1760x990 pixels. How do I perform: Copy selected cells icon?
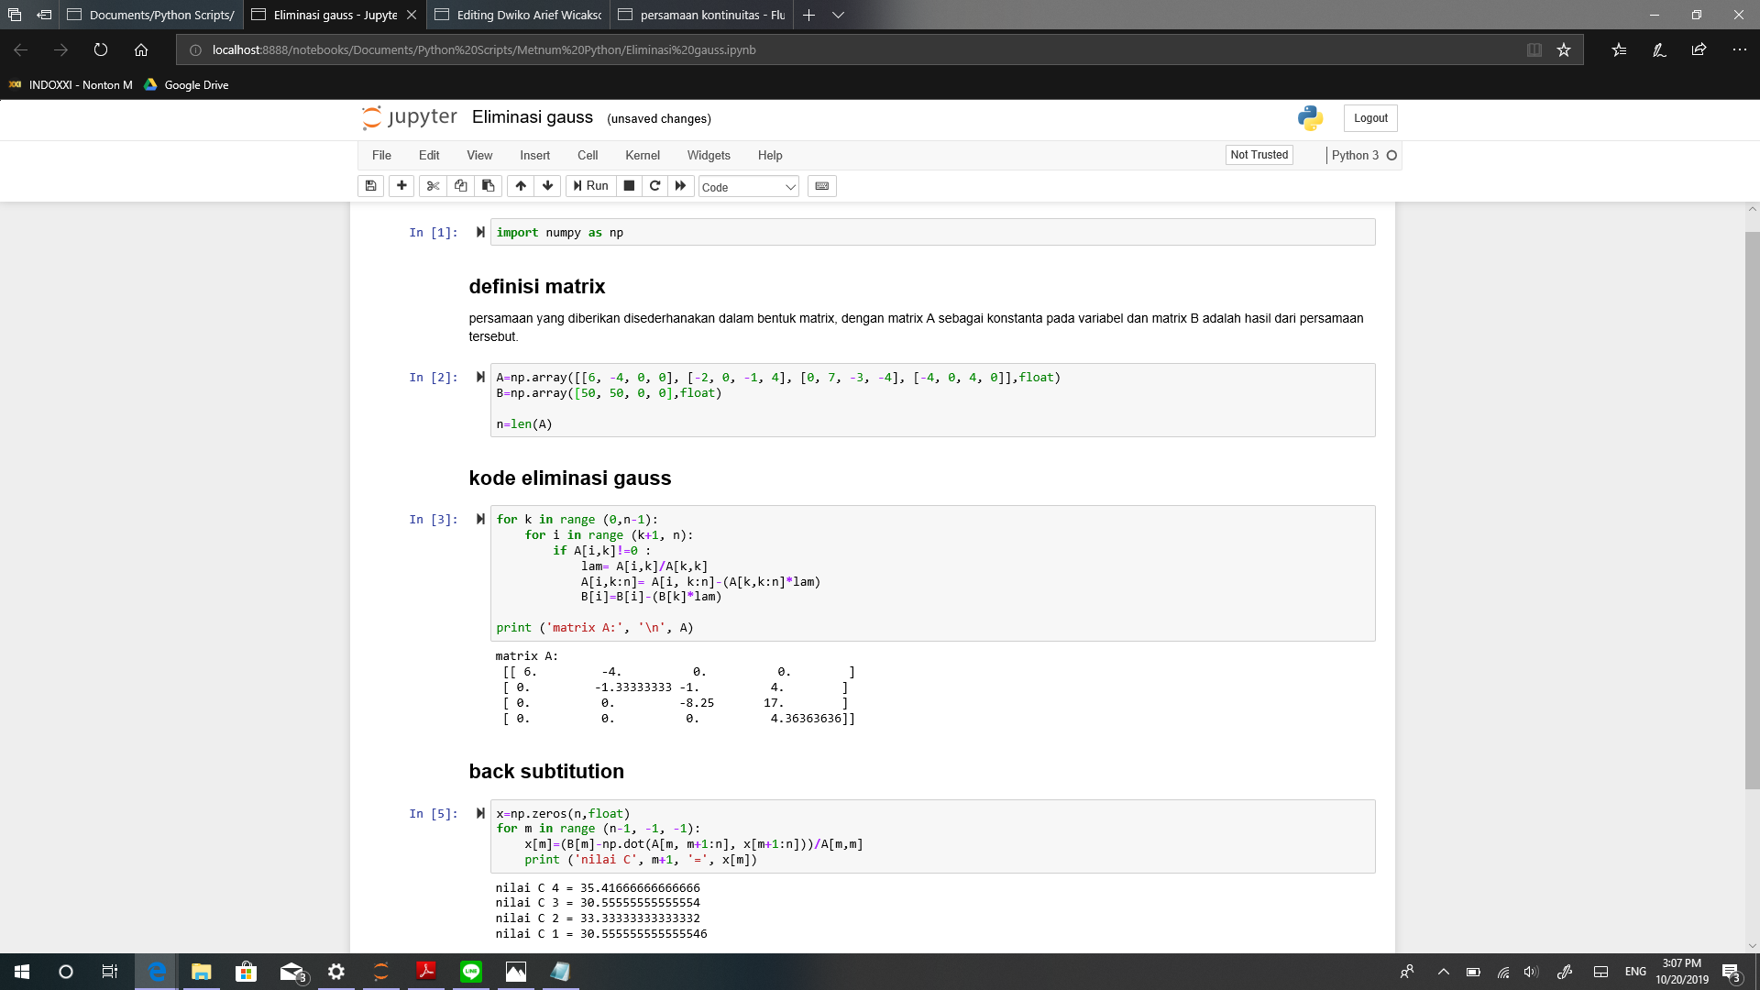[461, 186]
